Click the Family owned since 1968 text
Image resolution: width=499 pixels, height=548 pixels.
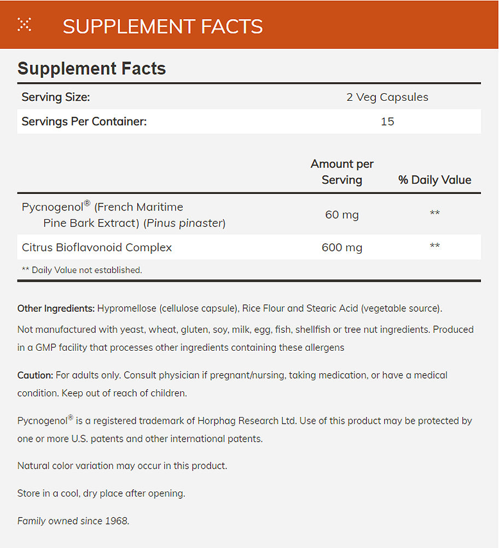[x=73, y=521]
